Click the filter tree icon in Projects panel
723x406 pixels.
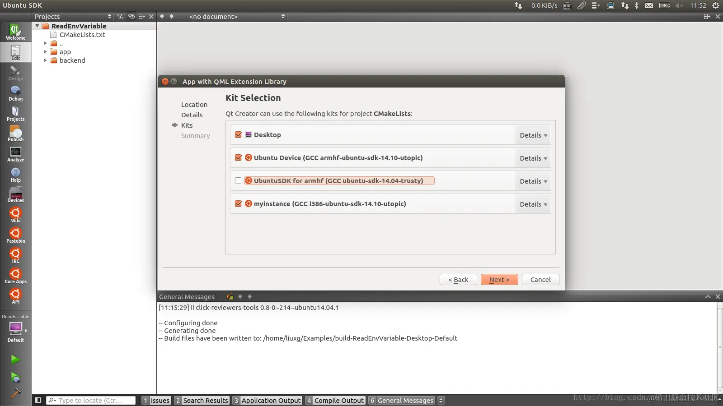[x=120, y=17]
